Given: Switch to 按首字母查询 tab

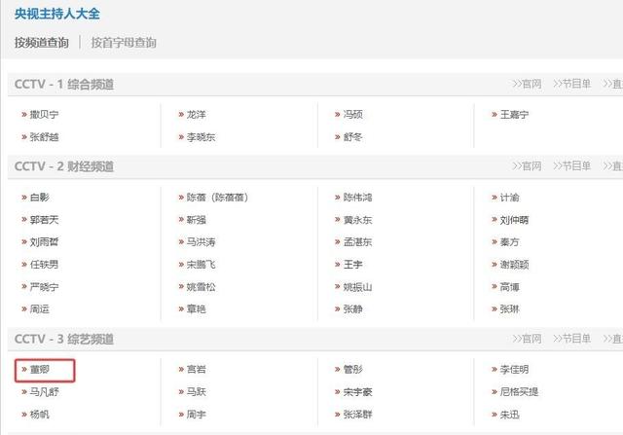Looking at the screenshot, I should pos(124,43).
